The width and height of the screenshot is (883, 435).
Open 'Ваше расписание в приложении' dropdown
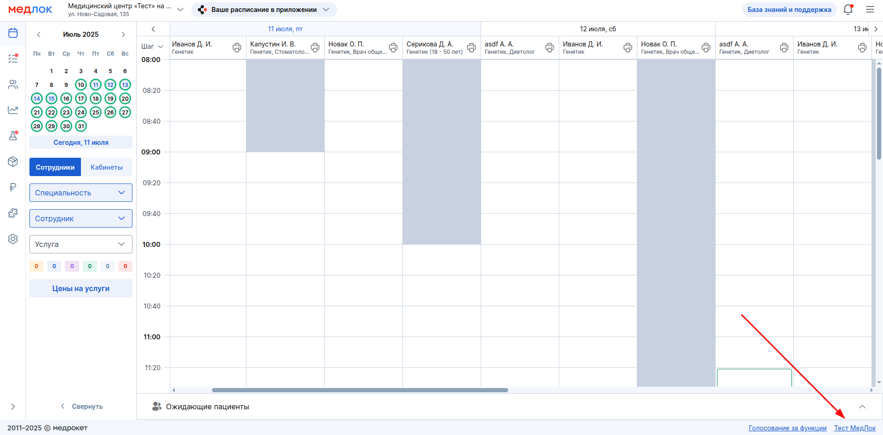[264, 10]
